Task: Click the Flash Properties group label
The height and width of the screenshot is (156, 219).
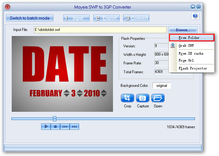Action: 133,39
